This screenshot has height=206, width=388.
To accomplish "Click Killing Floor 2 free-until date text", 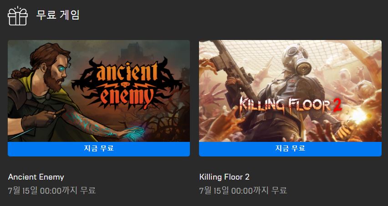I will click(243, 191).
